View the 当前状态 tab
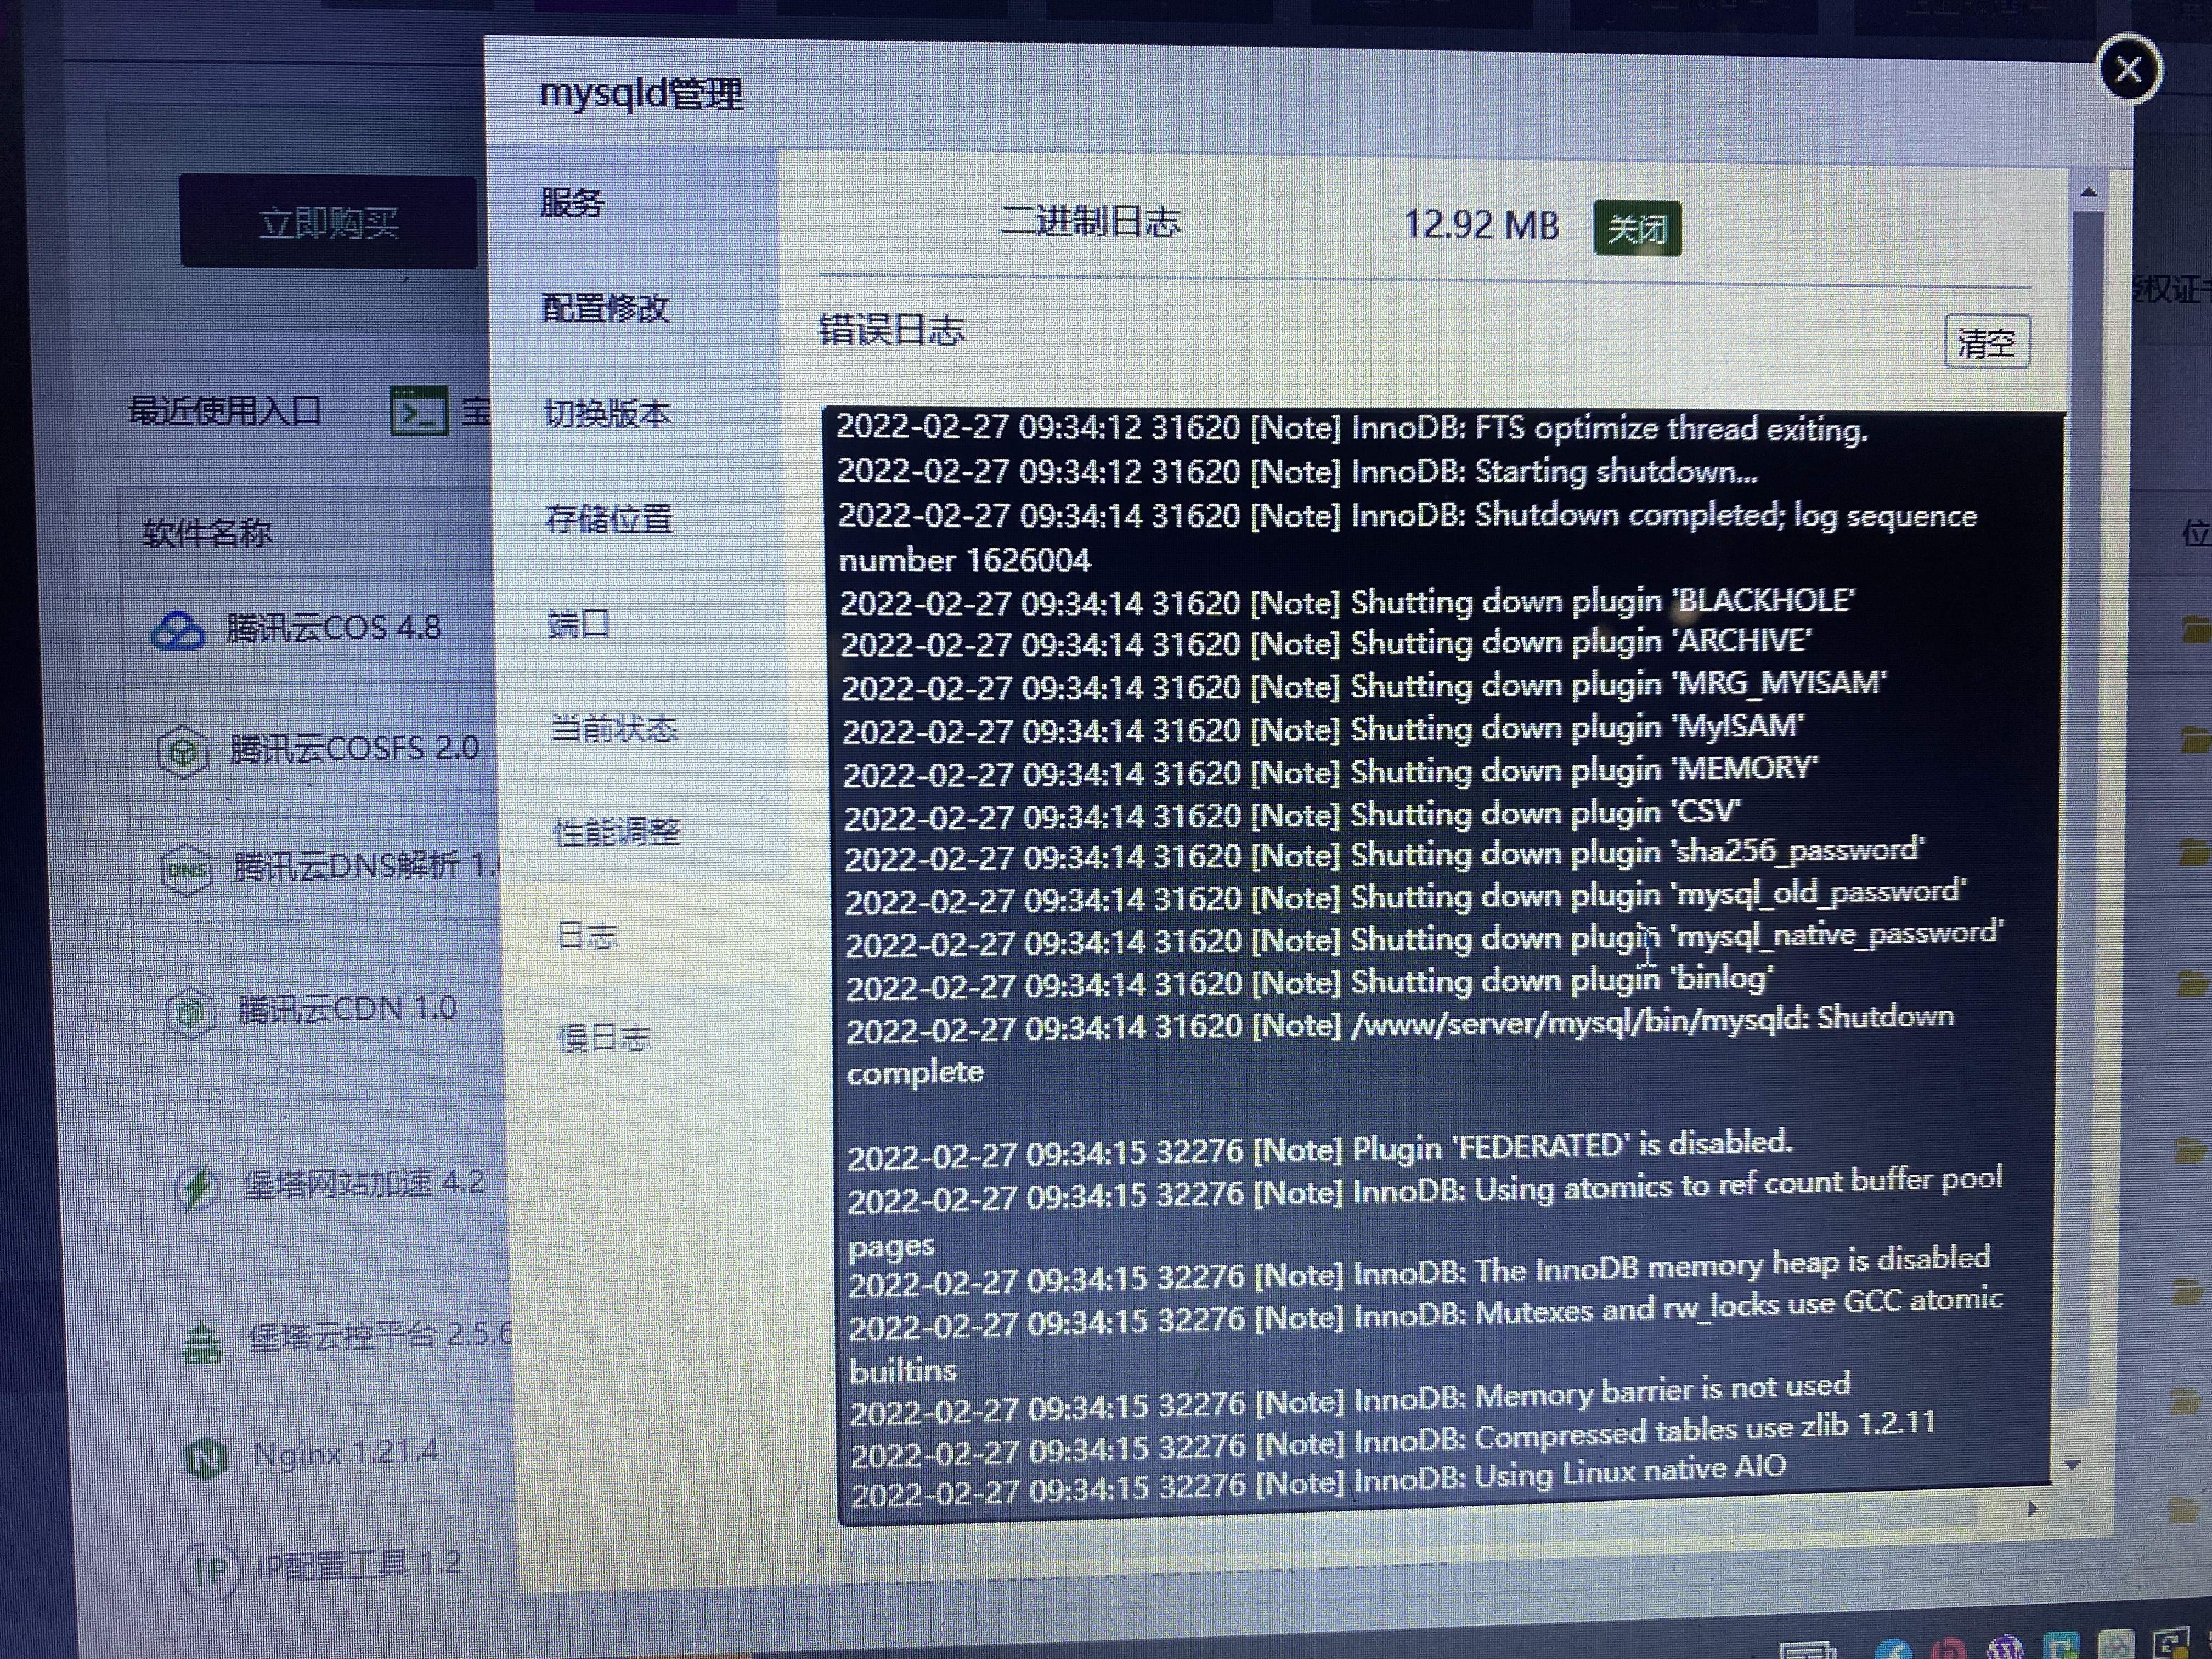The width and height of the screenshot is (2212, 1659). 614,728
